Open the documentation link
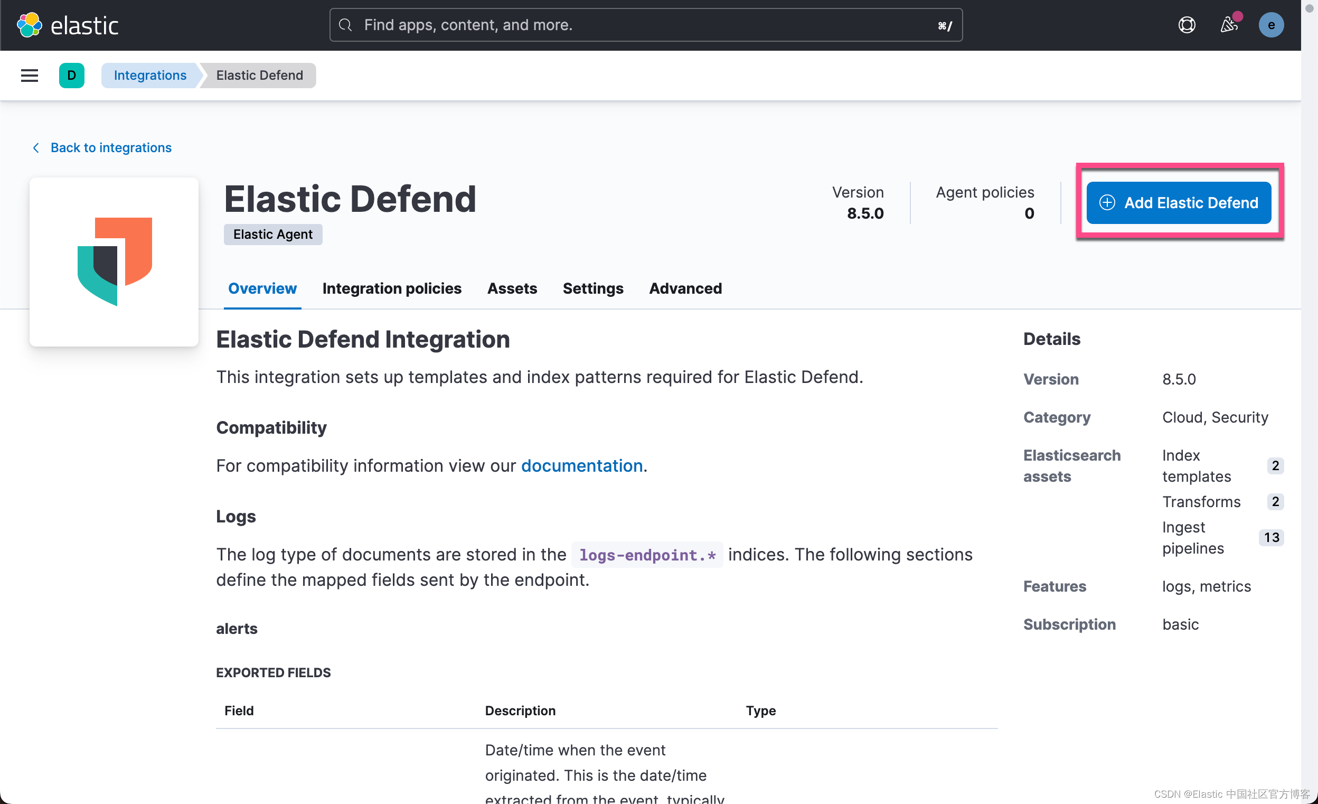 pos(581,466)
